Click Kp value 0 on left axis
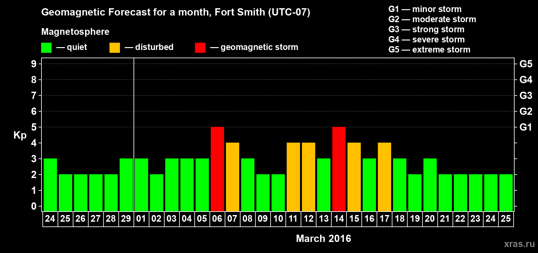 click(x=34, y=206)
